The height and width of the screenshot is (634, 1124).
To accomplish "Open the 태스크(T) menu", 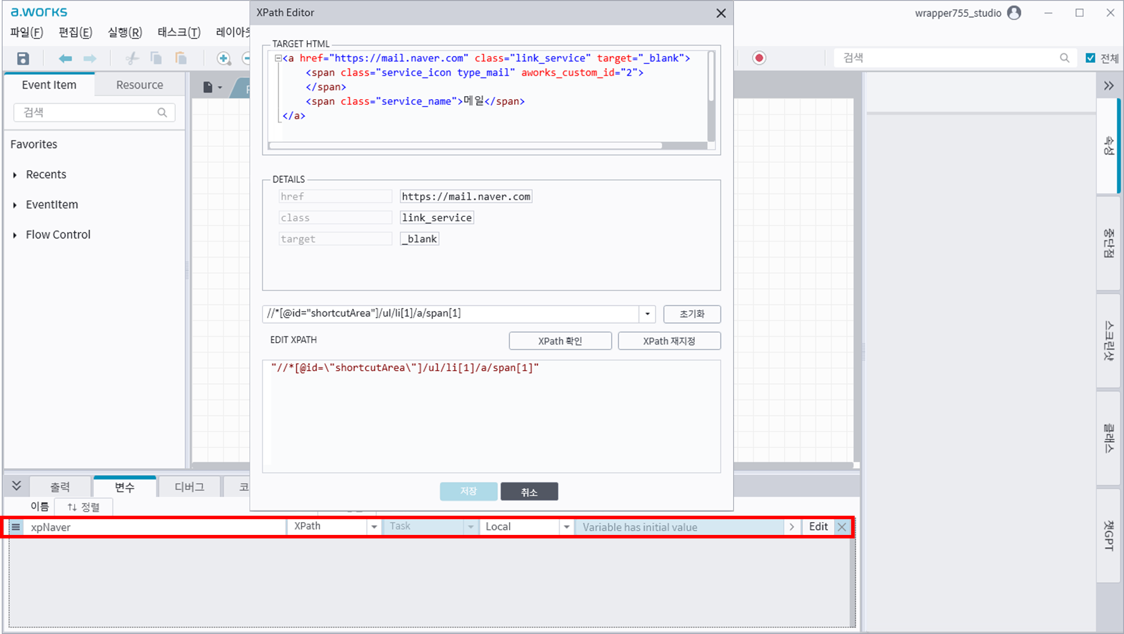I will [179, 33].
